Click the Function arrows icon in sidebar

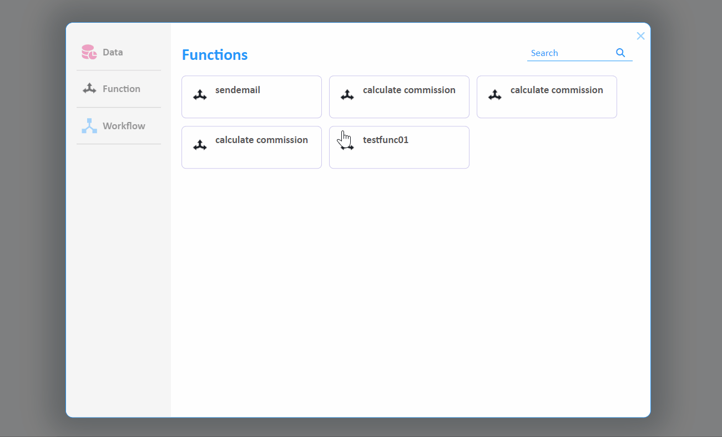pos(89,89)
